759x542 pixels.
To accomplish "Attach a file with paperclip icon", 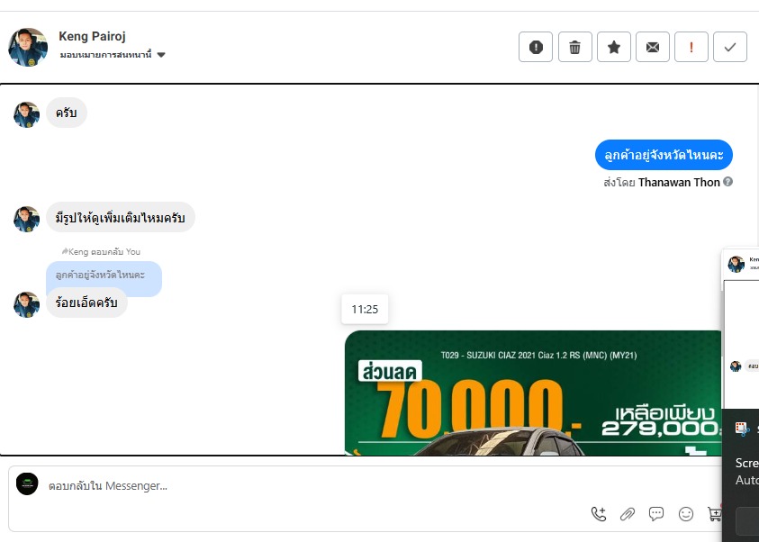I will (x=628, y=514).
